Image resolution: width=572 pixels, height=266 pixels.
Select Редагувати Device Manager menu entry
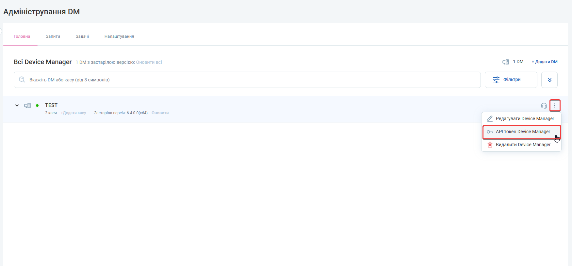[x=521, y=119]
